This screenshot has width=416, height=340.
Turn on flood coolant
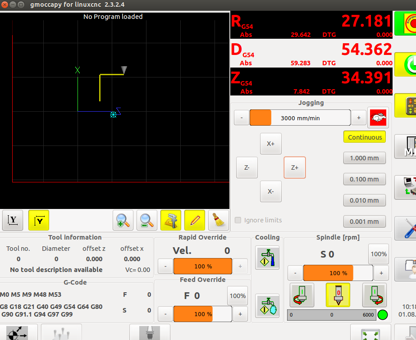[x=267, y=258]
